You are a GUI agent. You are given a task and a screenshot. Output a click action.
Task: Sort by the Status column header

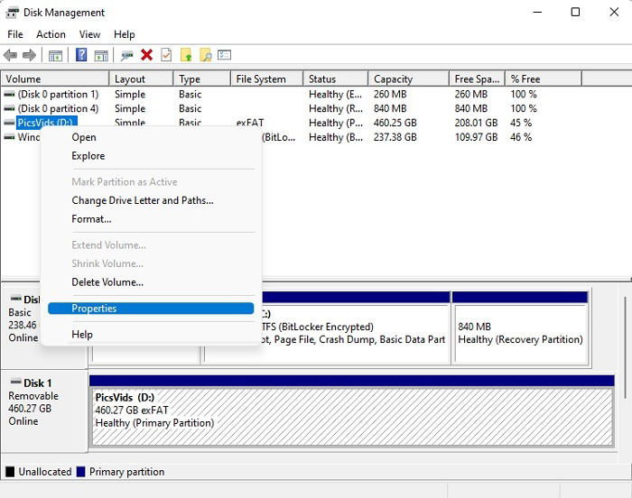(x=336, y=79)
